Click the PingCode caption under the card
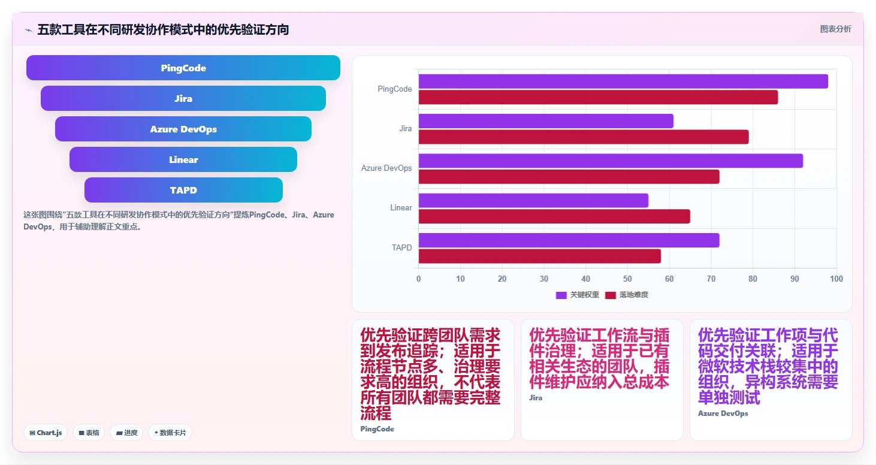Screen dimensions: 876x465 [377, 429]
